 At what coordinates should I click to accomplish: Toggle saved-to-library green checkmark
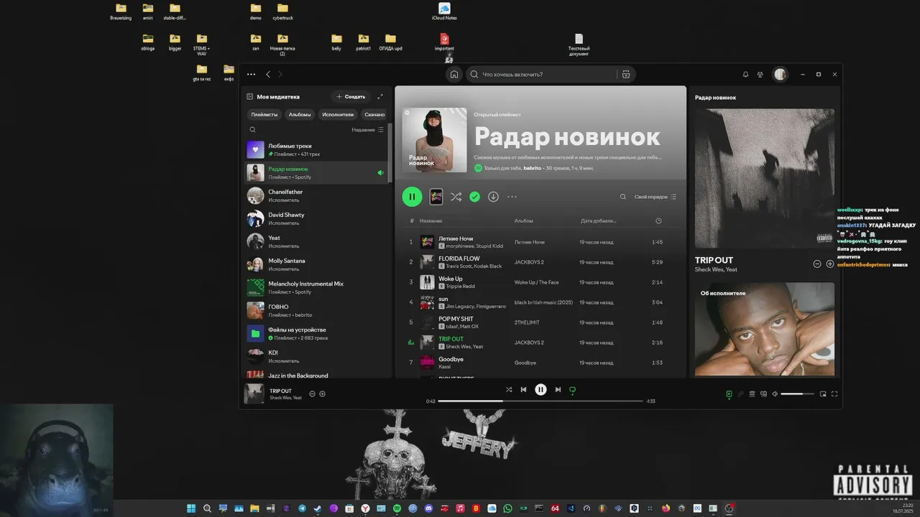[x=474, y=196]
